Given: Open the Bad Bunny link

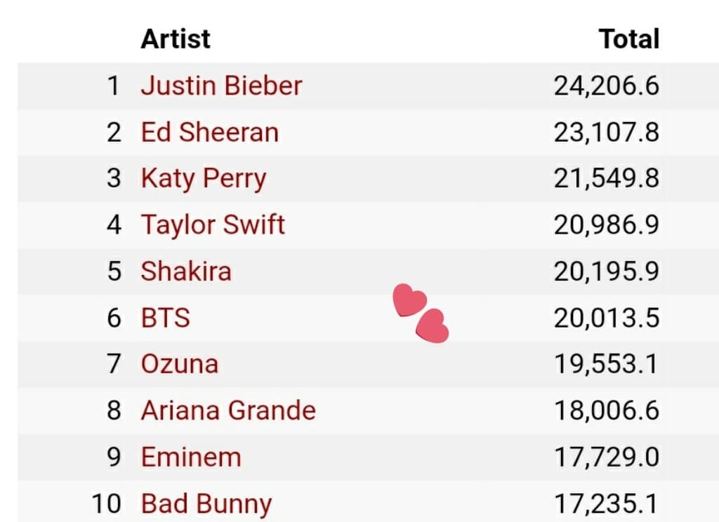Looking at the screenshot, I should (x=206, y=504).
